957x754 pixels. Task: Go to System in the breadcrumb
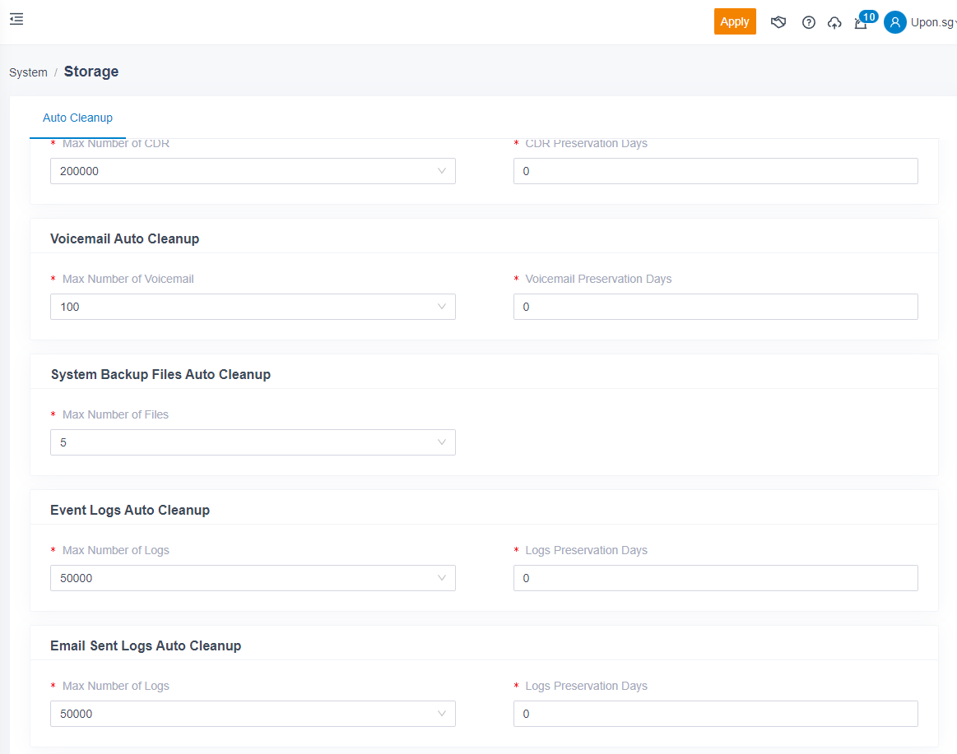[x=28, y=72]
